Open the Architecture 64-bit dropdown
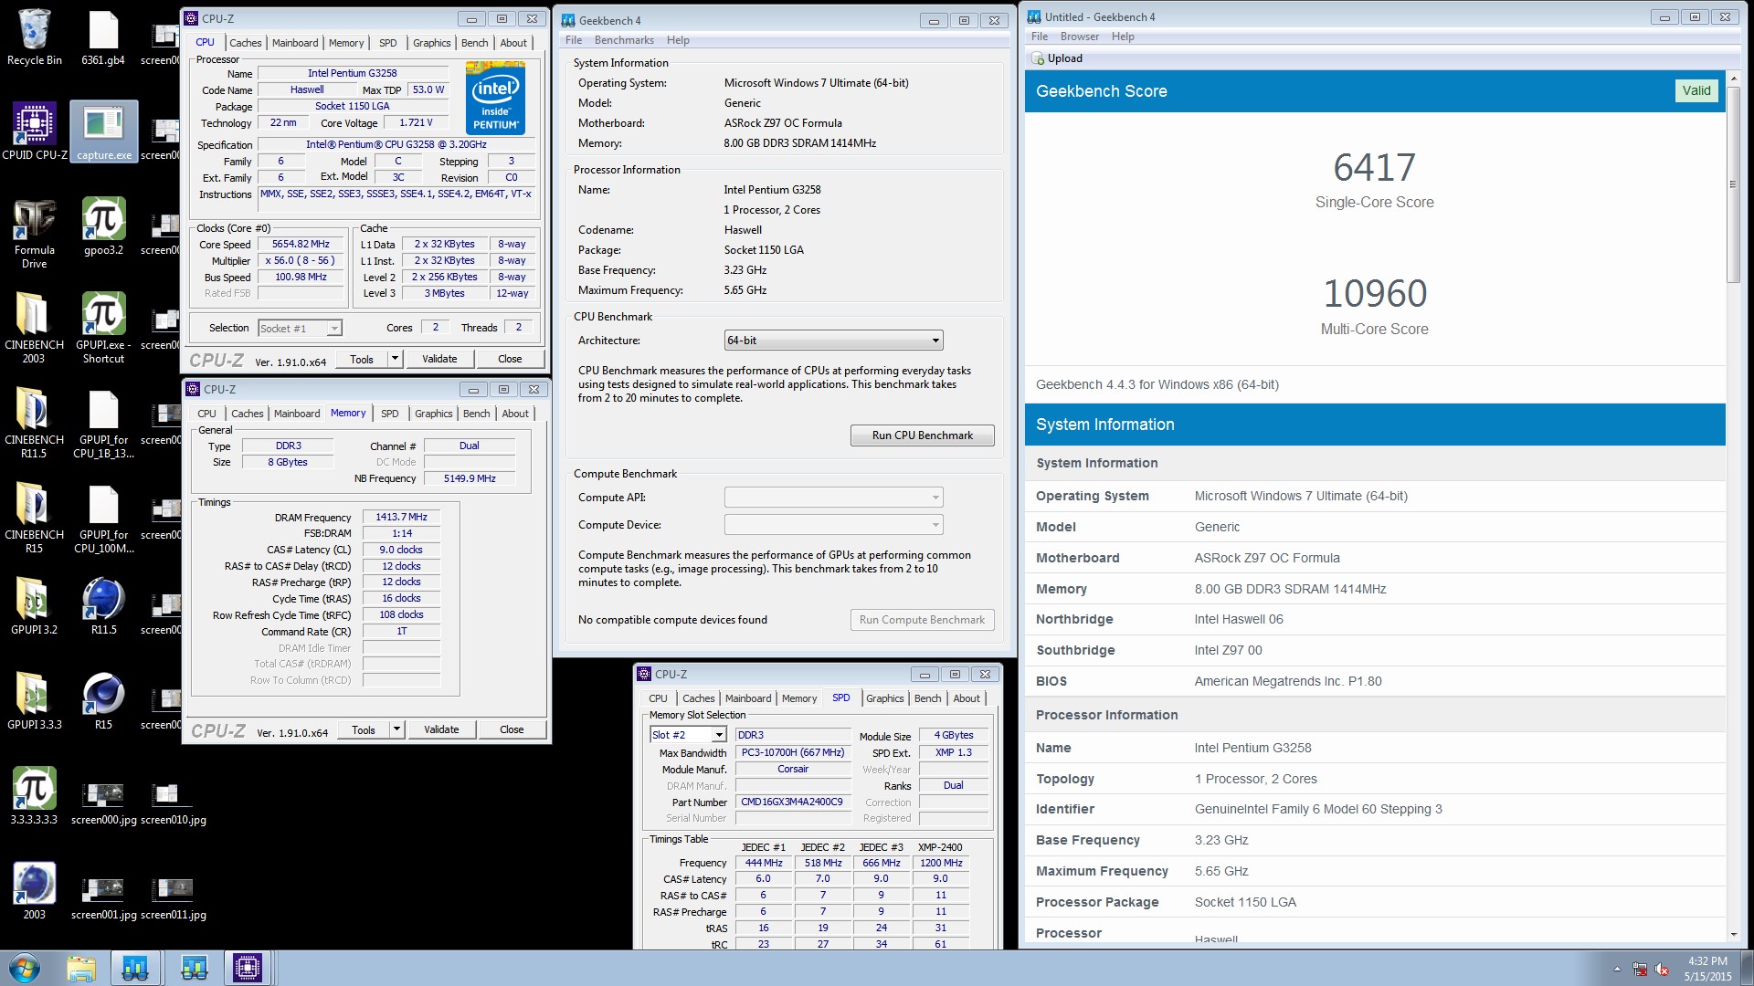1754x986 pixels. [833, 341]
